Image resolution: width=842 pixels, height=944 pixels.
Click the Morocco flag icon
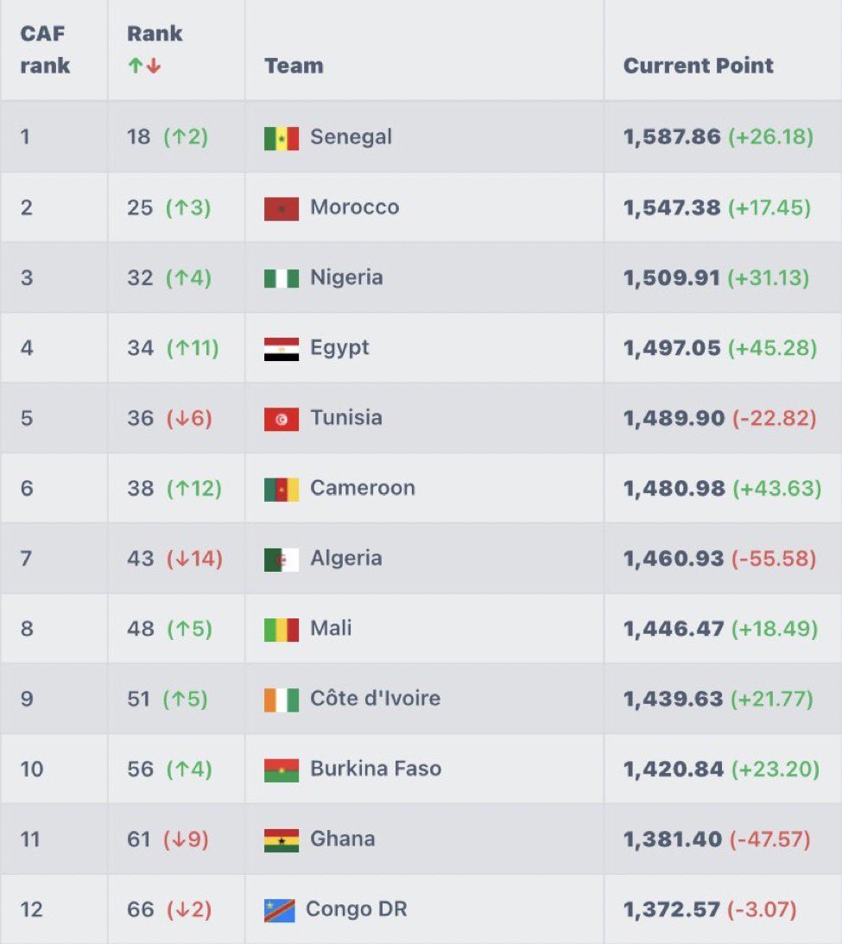tap(282, 208)
